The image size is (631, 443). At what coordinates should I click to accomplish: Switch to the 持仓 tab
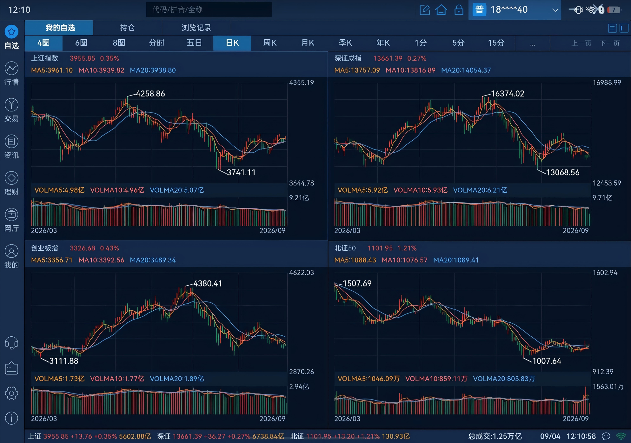pyautogui.click(x=127, y=28)
